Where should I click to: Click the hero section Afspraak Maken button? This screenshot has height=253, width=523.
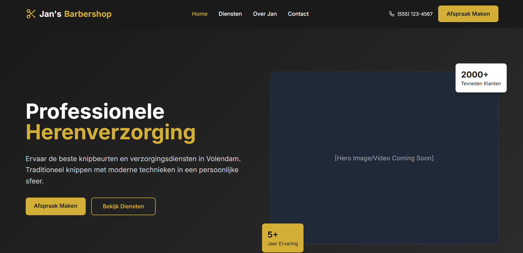coord(56,206)
